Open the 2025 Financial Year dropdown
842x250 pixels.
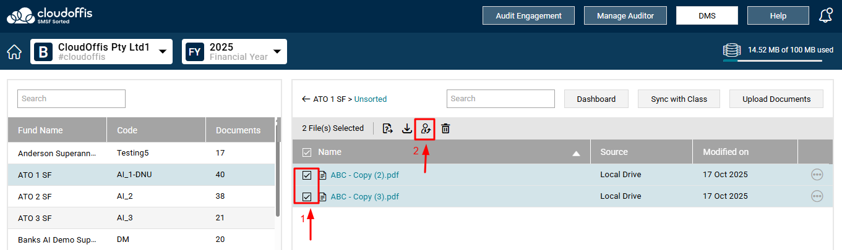click(x=277, y=52)
